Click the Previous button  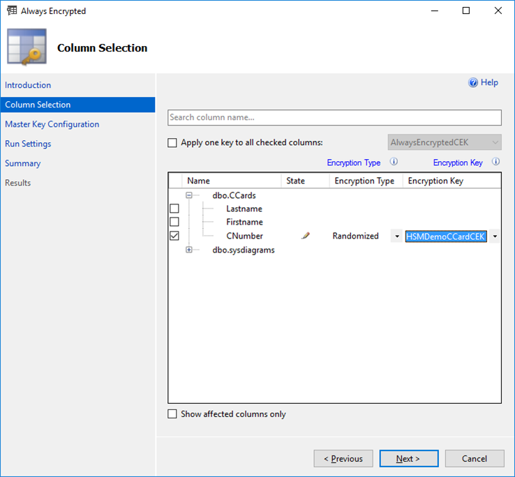coord(343,459)
